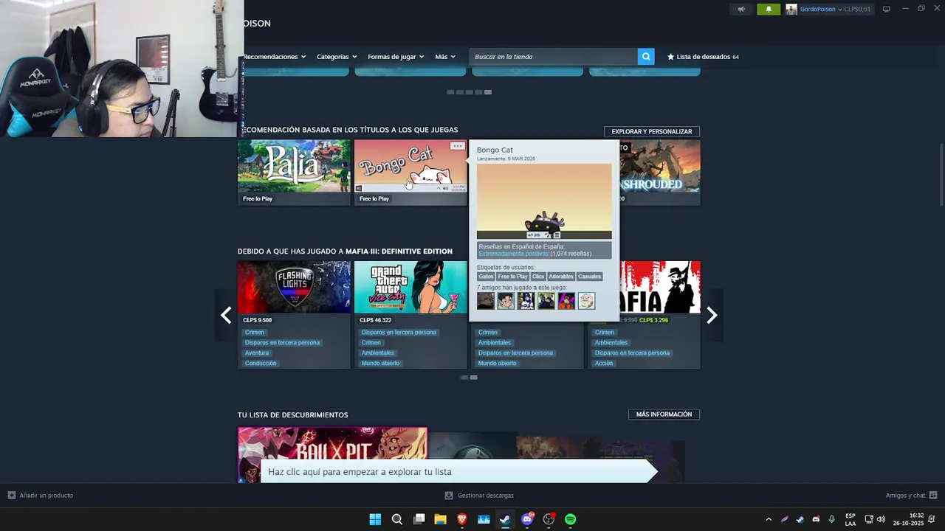Open Amigos y chat panel
The width and height of the screenshot is (945, 531).
(x=911, y=496)
